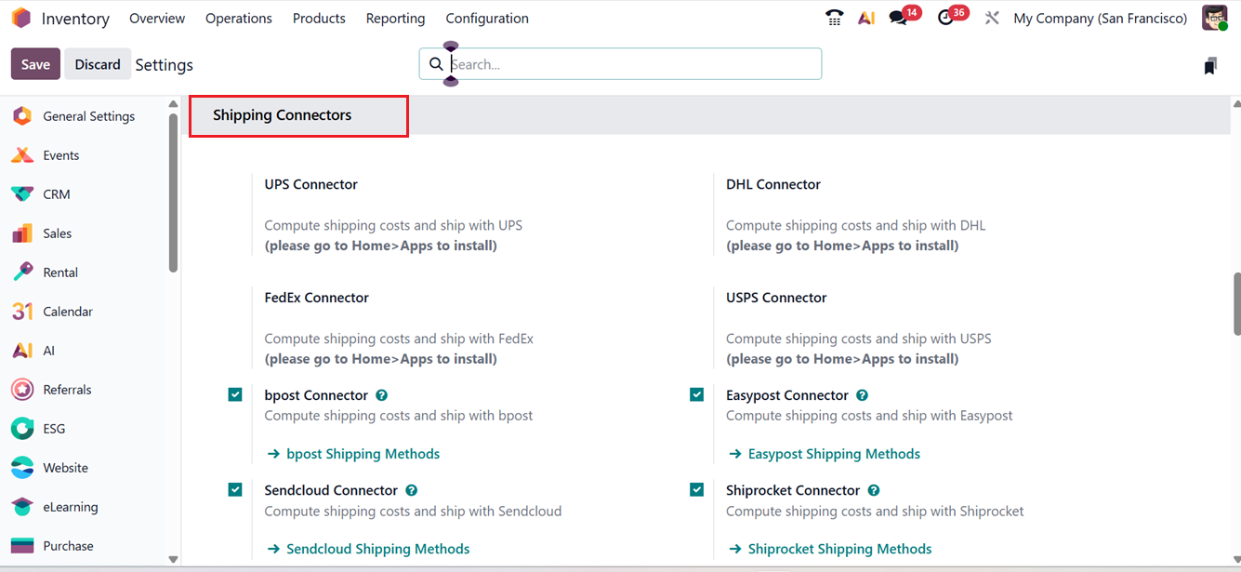The height and width of the screenshot is (572, 1241).
Task: Click the bpost Connector help icon
Action: [x=382, y=395]
